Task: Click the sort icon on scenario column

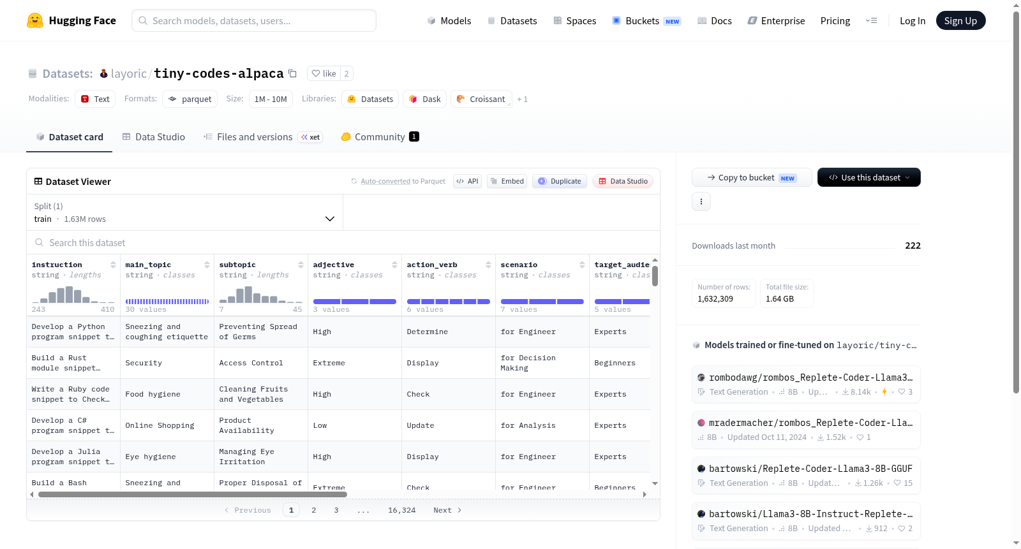Action: pyautogui.click(x=582, y=265)
